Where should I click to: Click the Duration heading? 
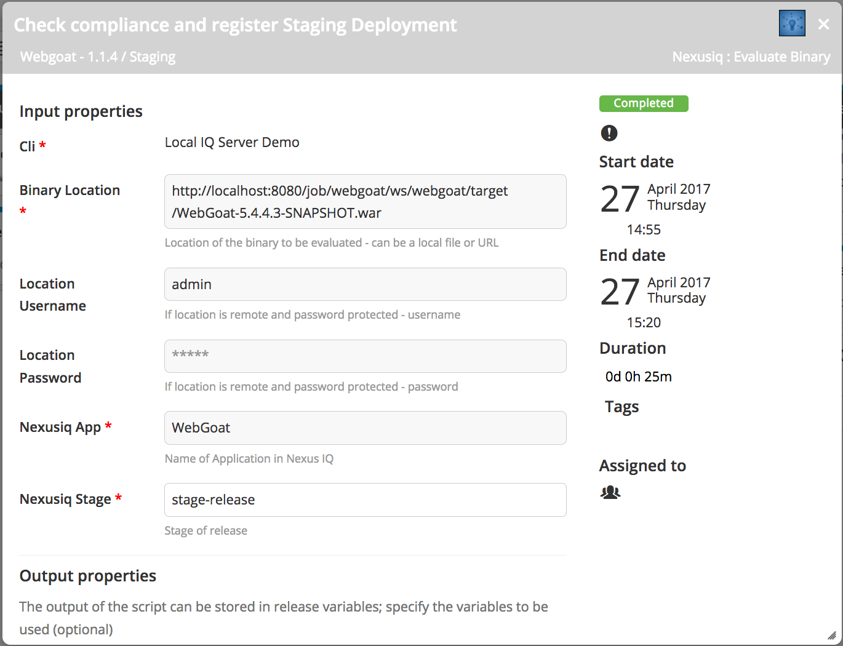633,348
